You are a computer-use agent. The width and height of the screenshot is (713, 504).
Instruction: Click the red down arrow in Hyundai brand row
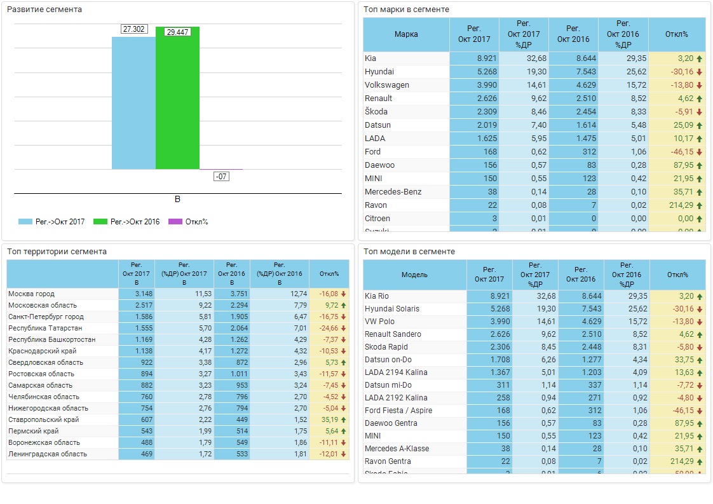tap(700, 72)
